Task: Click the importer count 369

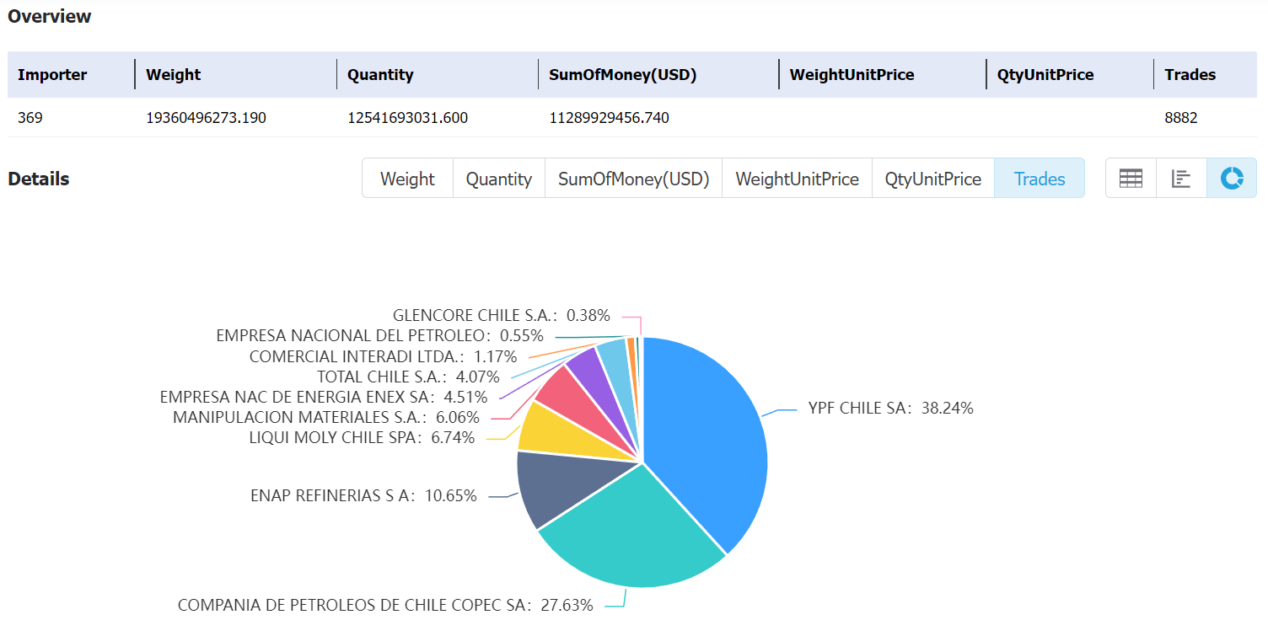Action: point(30,118)
